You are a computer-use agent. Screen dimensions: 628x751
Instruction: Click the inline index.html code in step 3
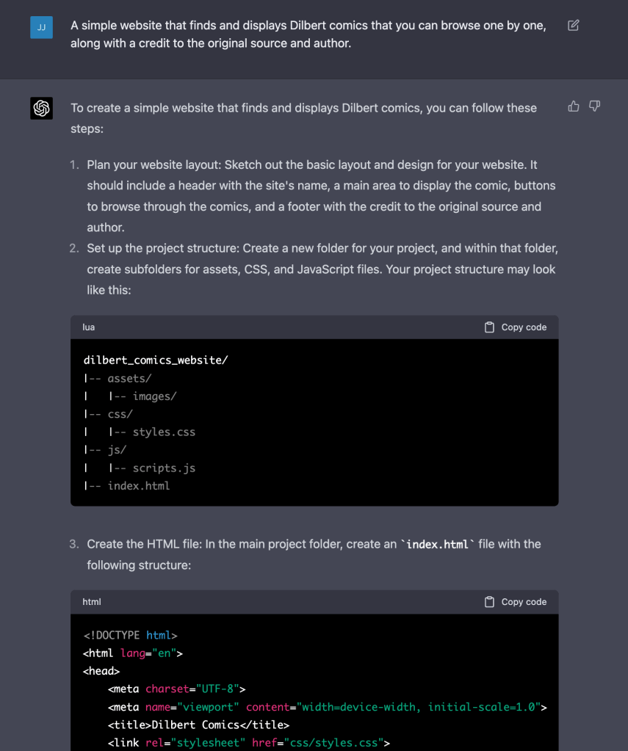pos(438,545)
